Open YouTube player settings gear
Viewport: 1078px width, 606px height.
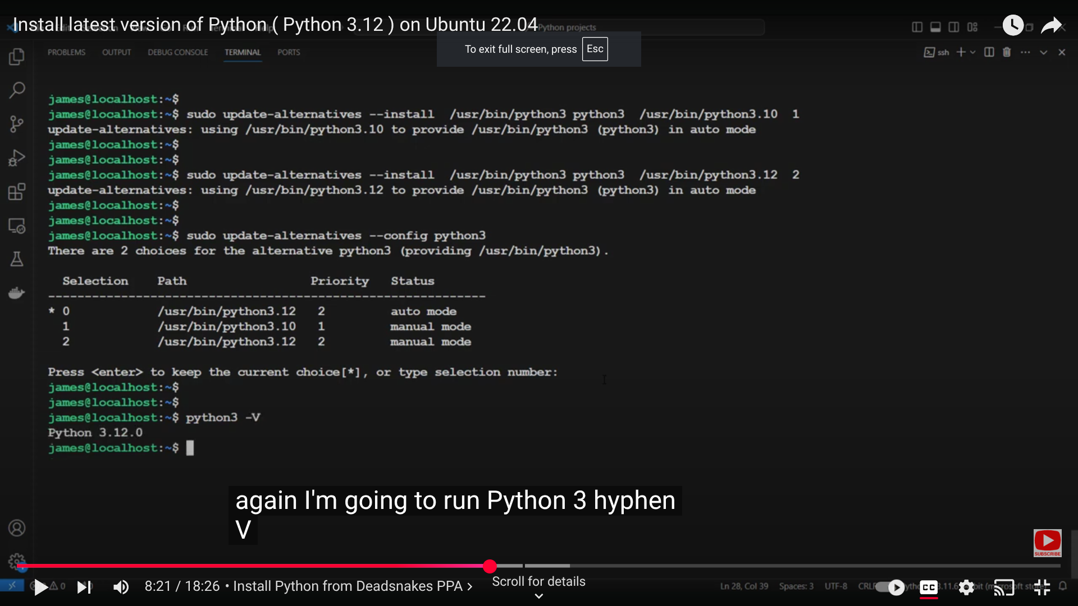pos(966,587)
